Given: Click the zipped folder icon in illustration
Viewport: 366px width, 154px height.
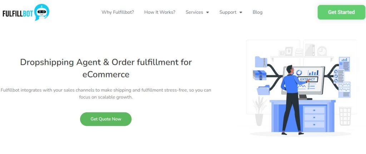Looking at the screenshot, I should click(261, 62).
